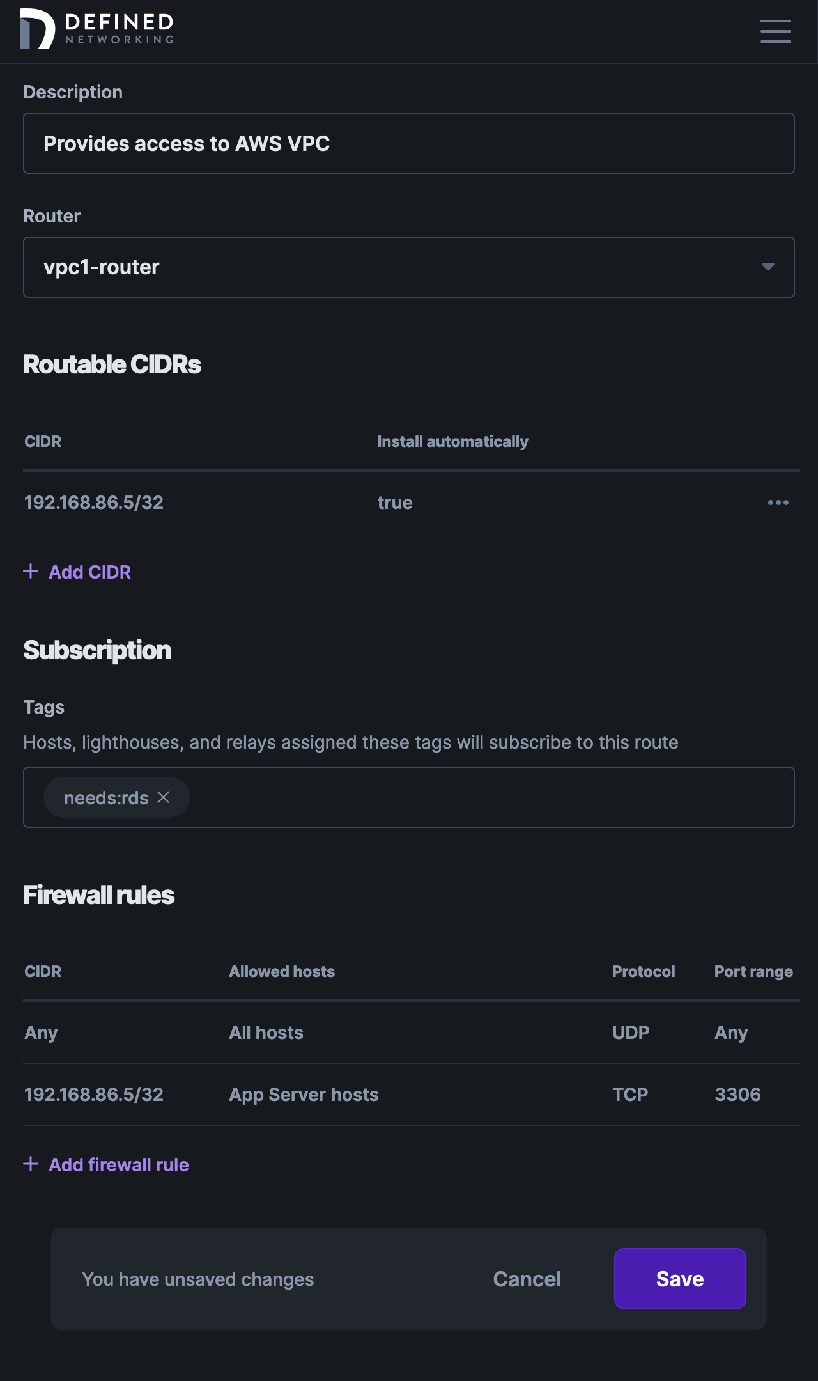Viewport: 818px width, 1381px height.
Task: Select the UDP firewall rule row
Action: (408, 1033)
